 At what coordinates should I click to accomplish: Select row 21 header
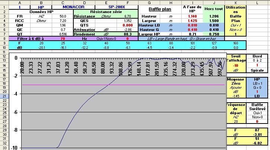click(4, 96)
